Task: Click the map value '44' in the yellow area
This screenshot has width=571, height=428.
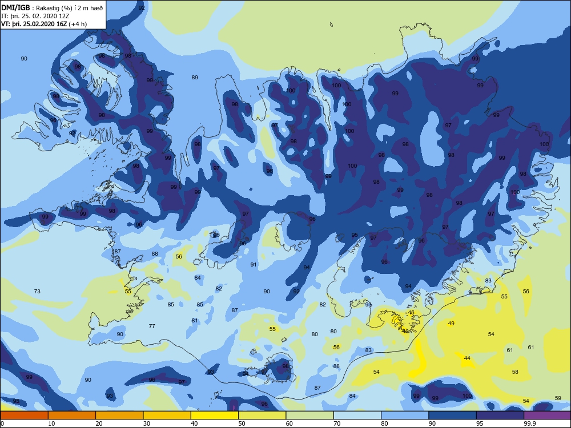Action: (467, 358)
